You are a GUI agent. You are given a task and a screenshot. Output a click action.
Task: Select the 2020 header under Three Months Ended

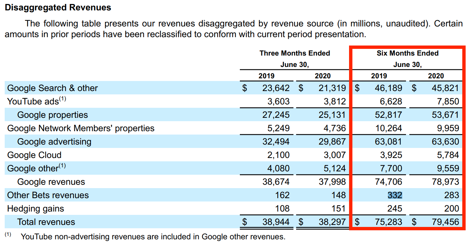(x=323, y=76)
